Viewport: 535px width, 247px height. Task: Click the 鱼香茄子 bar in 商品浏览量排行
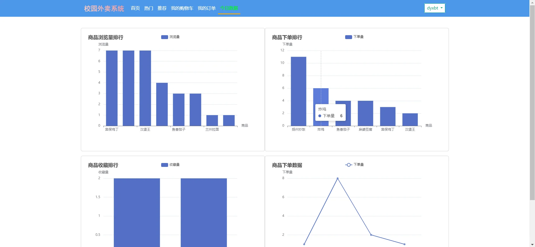point(179,110)
